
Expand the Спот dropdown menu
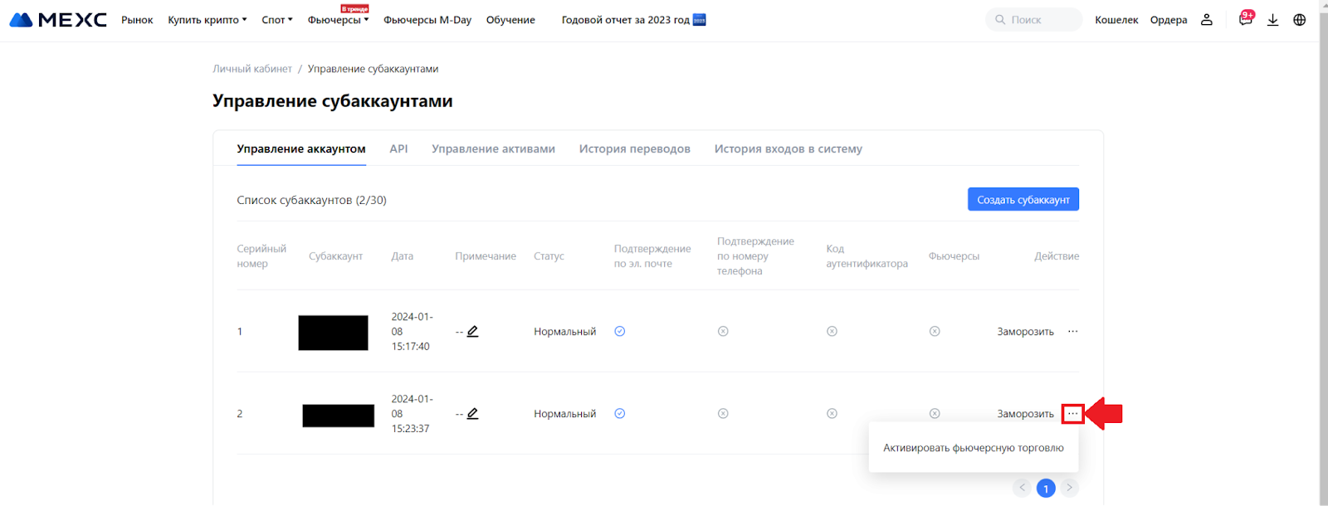(x=277, y=20)
